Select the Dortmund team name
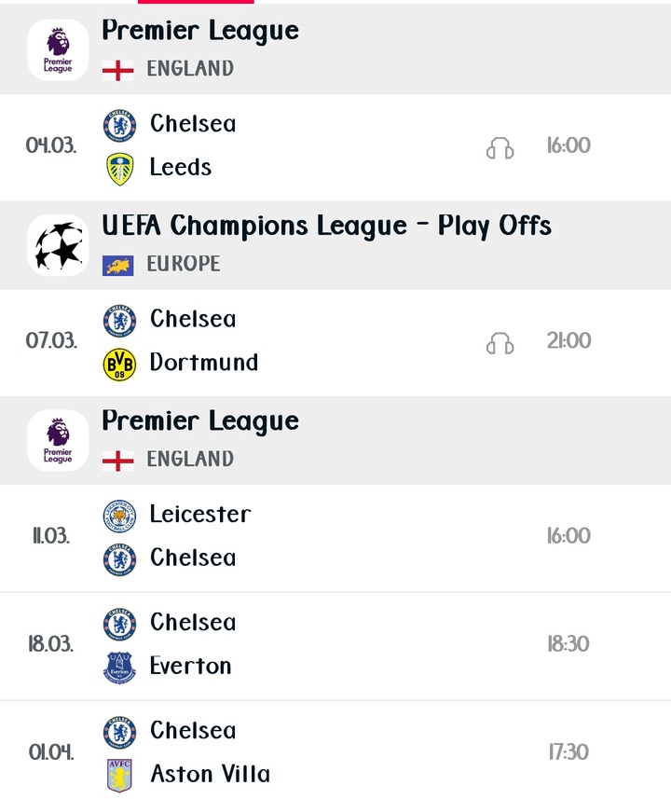 tap(204, 363)
